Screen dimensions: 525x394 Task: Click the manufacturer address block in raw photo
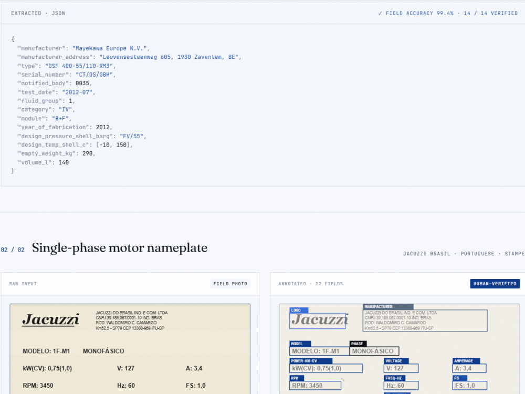click(x=132, y=320)
